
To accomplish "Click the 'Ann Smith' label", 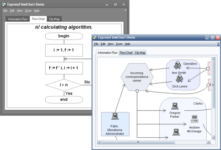I will [x=179, y=73].
